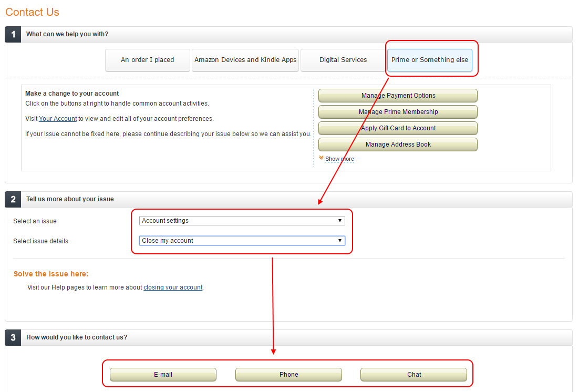579x392 pixels.
Task: Select the "An order I placed" tab
Action: (x=147, y=60)
